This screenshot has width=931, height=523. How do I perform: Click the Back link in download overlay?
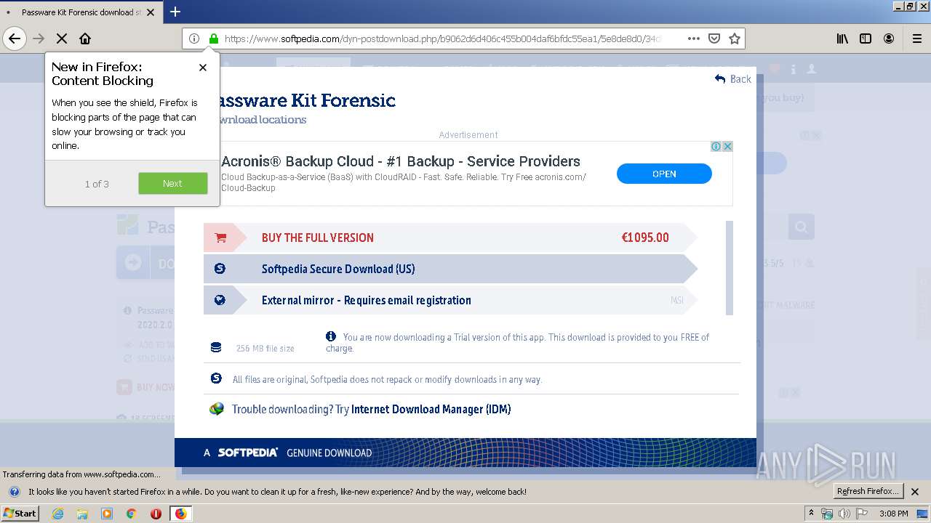(x=733, y=79)
